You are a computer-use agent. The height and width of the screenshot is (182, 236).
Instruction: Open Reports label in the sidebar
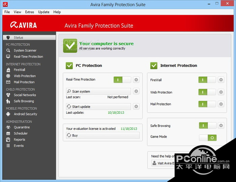point(20,140)
